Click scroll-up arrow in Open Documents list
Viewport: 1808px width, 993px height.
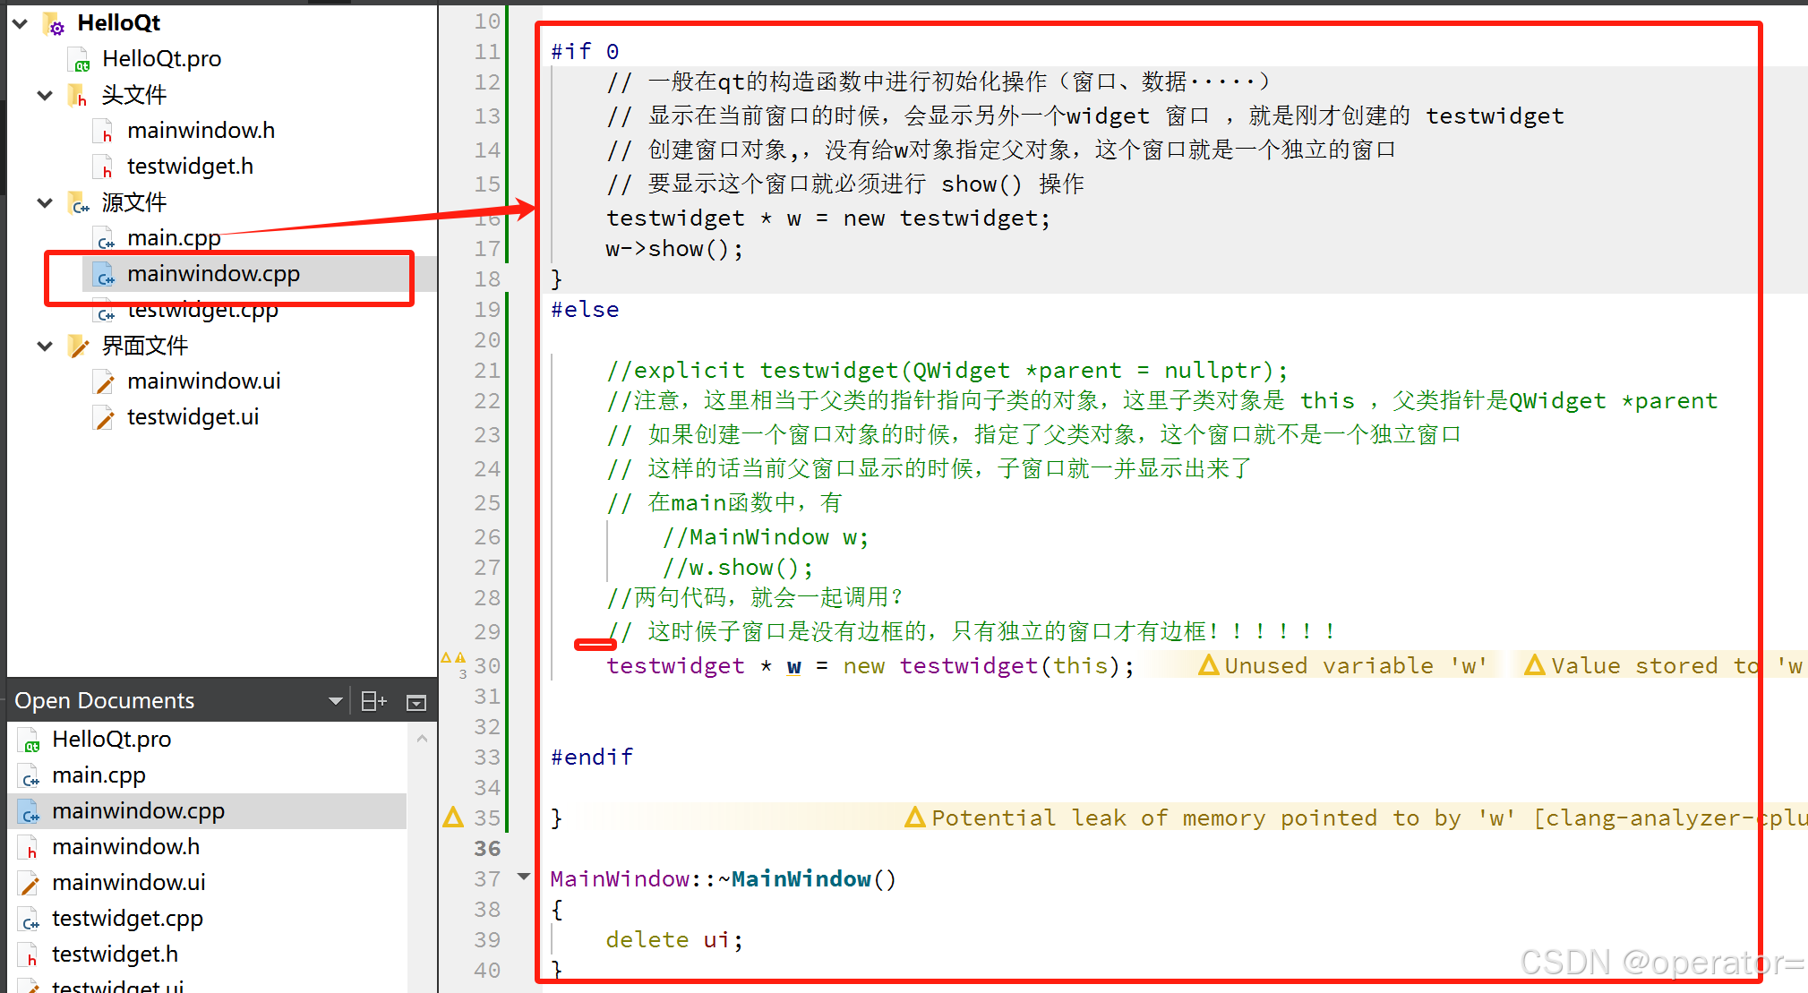tap(423, 739)
